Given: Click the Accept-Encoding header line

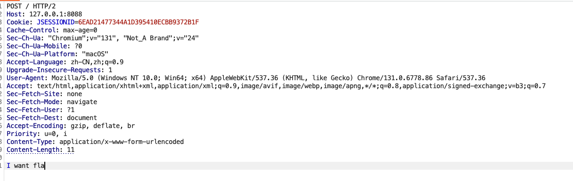Looking at the screenshot, I should tap(71, 126).
